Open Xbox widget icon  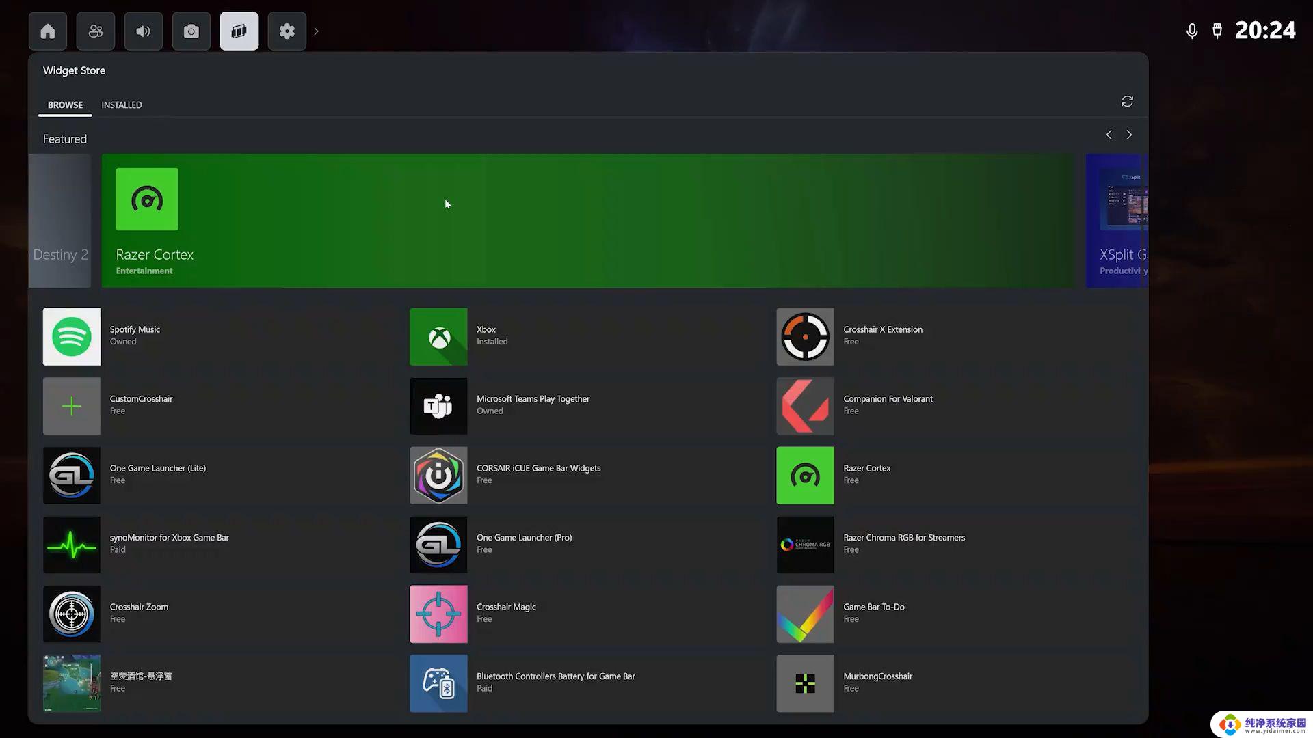[x=438, y=336]
